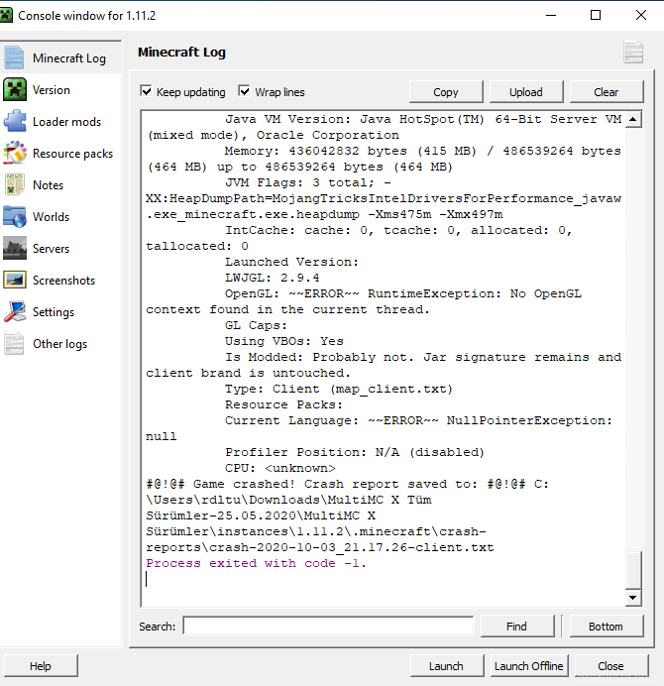Click the 'Java VM Version' log line
The height and width of the screenshot is (686, 664).
pyautogui.click(x=423, y=119)
